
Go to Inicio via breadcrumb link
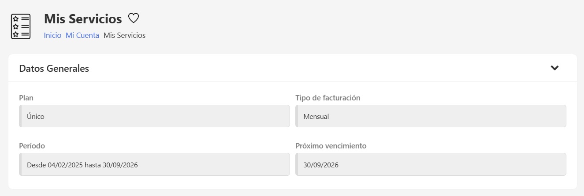(52, 35)
